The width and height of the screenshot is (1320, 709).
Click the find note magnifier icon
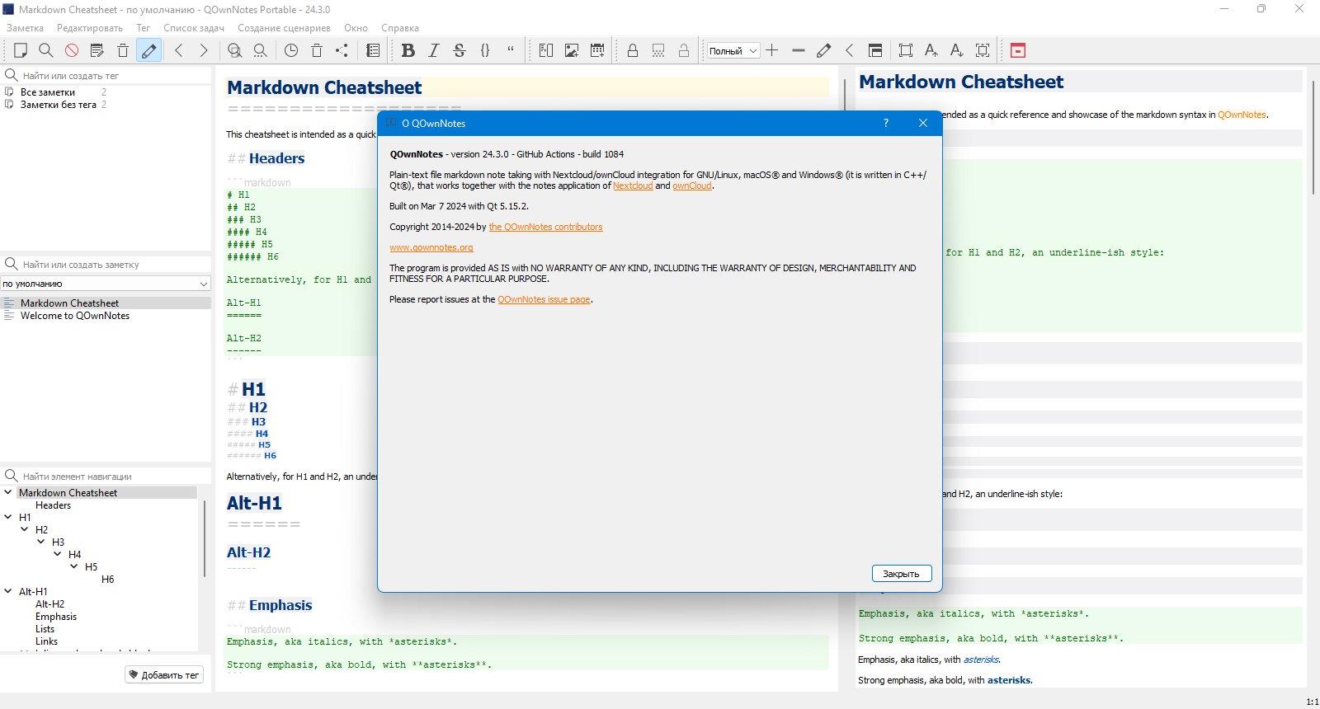click(x=46, y=50)
